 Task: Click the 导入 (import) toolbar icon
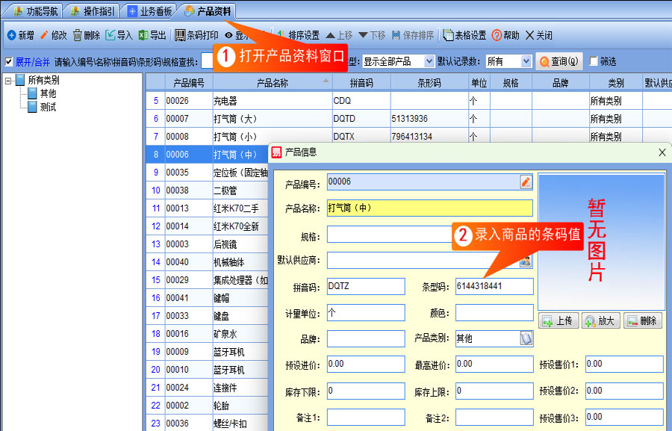111,35
